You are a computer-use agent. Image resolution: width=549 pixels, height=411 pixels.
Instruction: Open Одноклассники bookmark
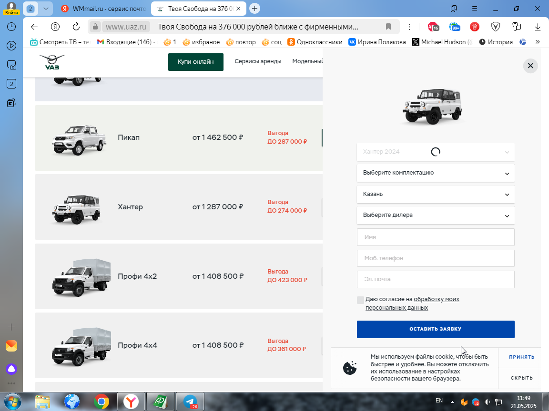(315, 42)
